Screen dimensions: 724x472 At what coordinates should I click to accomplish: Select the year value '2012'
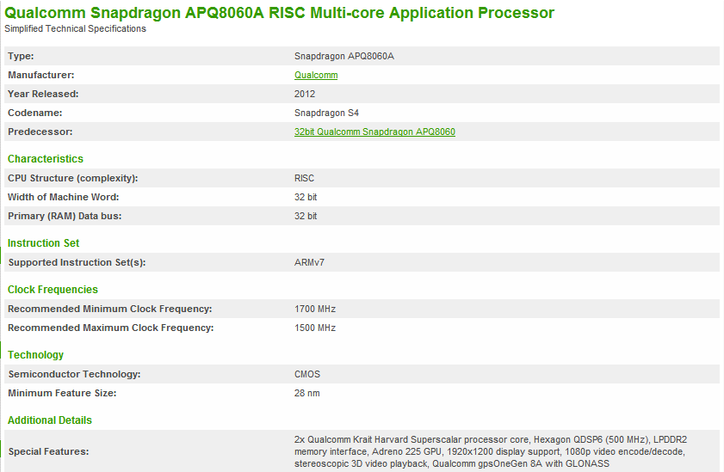(x=305, y=94)
